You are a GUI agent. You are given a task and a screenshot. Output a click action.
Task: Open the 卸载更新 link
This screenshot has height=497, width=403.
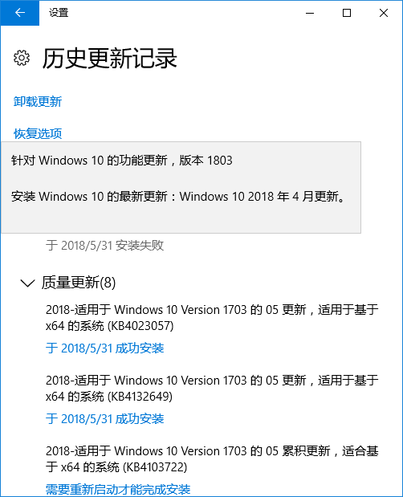click(38, 102)
